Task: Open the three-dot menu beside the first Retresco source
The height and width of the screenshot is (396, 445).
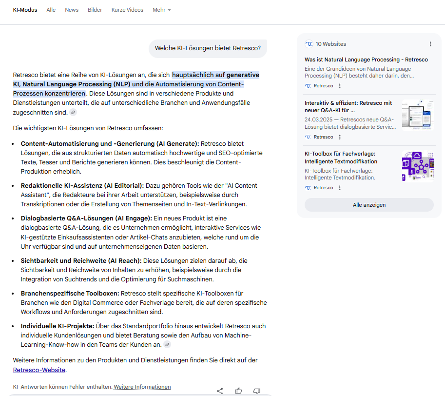Action: (339, 85)
